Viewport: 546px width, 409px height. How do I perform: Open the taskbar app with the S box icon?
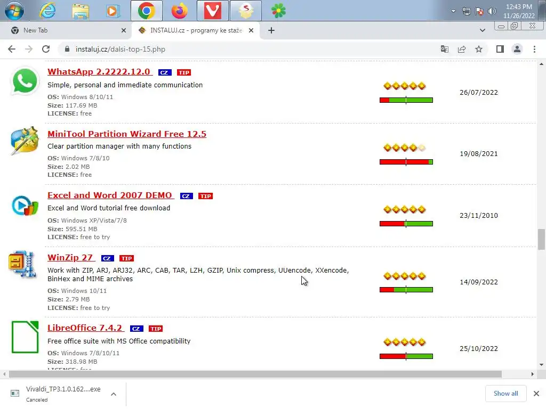(x=245, y=11)
